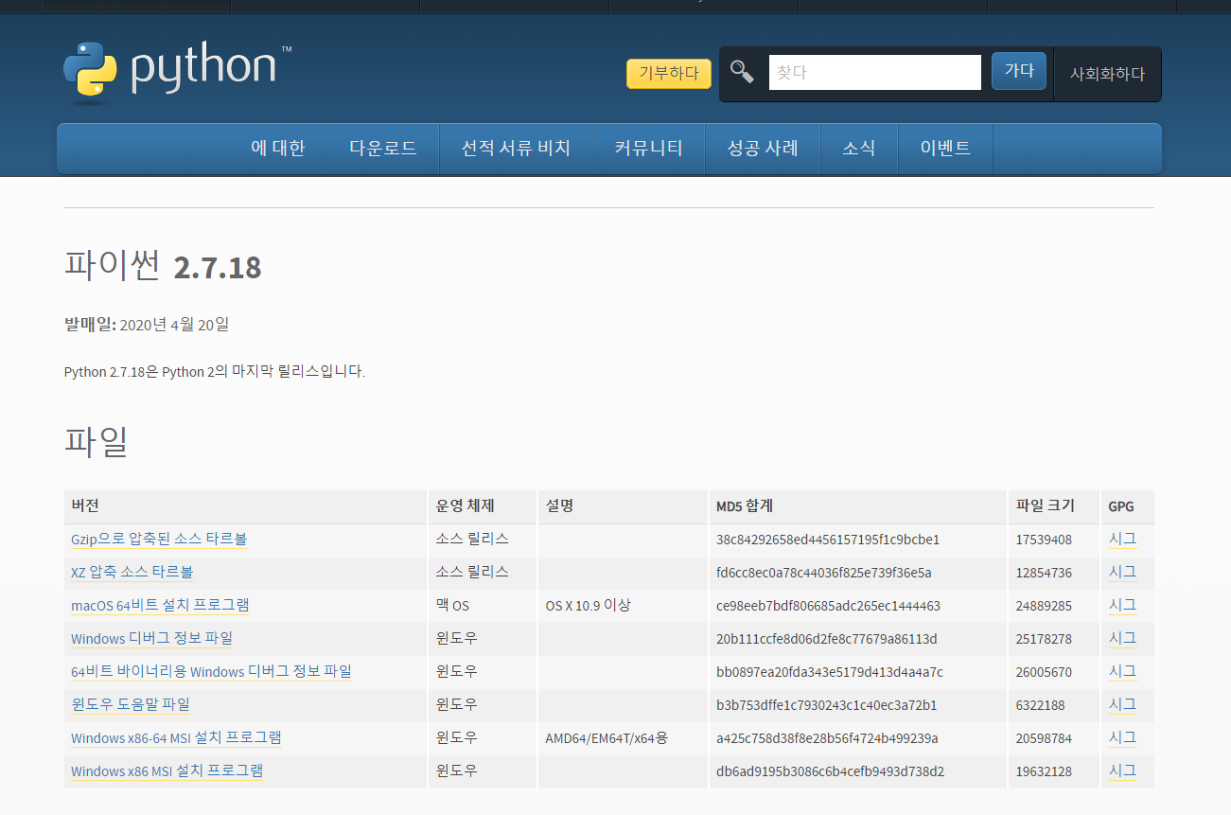
Task: Open the 다운로드 navigation menu
Action: (x=383, y=149)
